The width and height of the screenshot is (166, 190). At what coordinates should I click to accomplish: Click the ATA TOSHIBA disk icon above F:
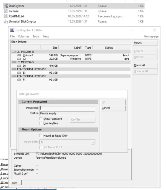(14, 76)
